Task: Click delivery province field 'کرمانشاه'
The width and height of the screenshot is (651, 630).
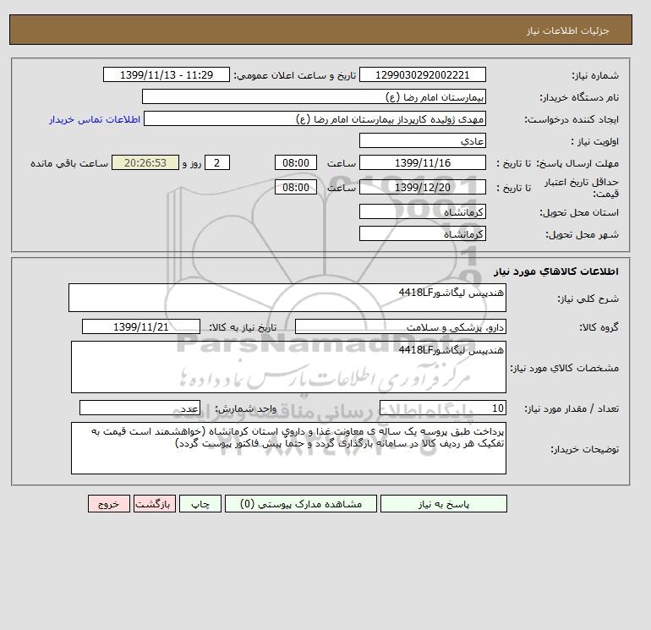Action: (x=422, y=211)
